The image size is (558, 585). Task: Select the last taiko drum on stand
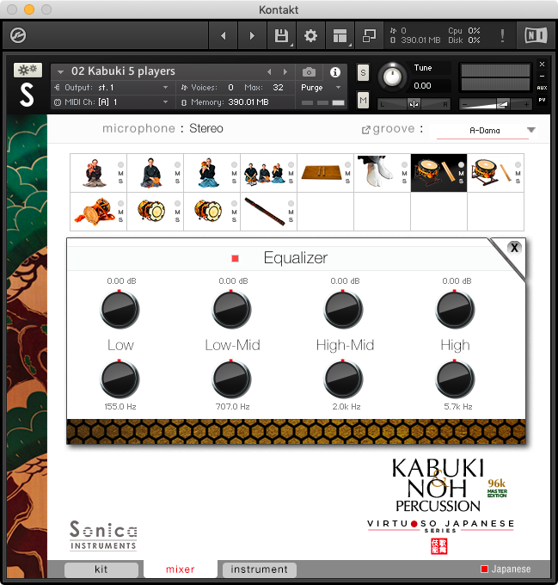point(491,173)
